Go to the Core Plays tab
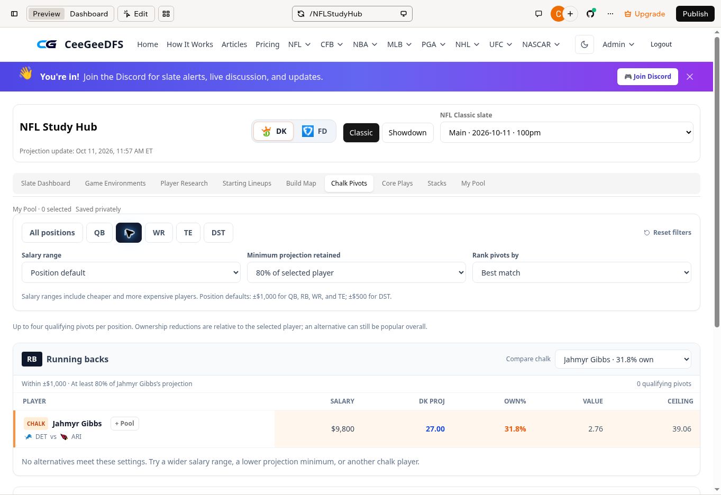This screenshot has height=495, width=721. [397, 184]
